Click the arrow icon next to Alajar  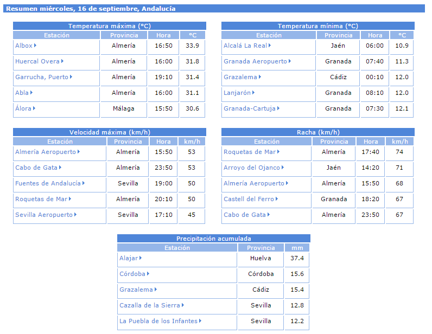tap(141, 259)
